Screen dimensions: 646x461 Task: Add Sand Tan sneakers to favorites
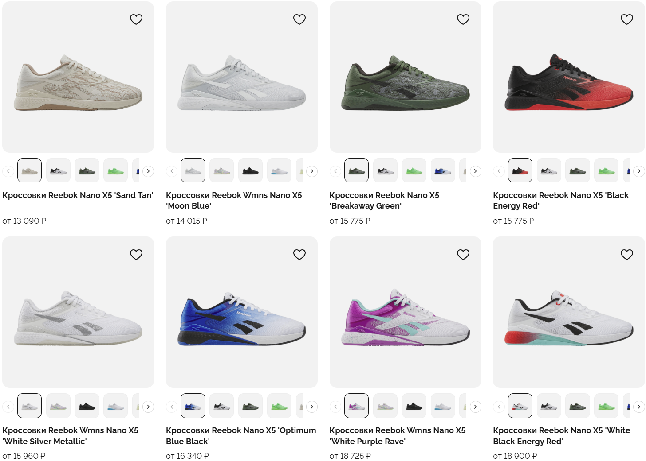(x=136, y=19)
